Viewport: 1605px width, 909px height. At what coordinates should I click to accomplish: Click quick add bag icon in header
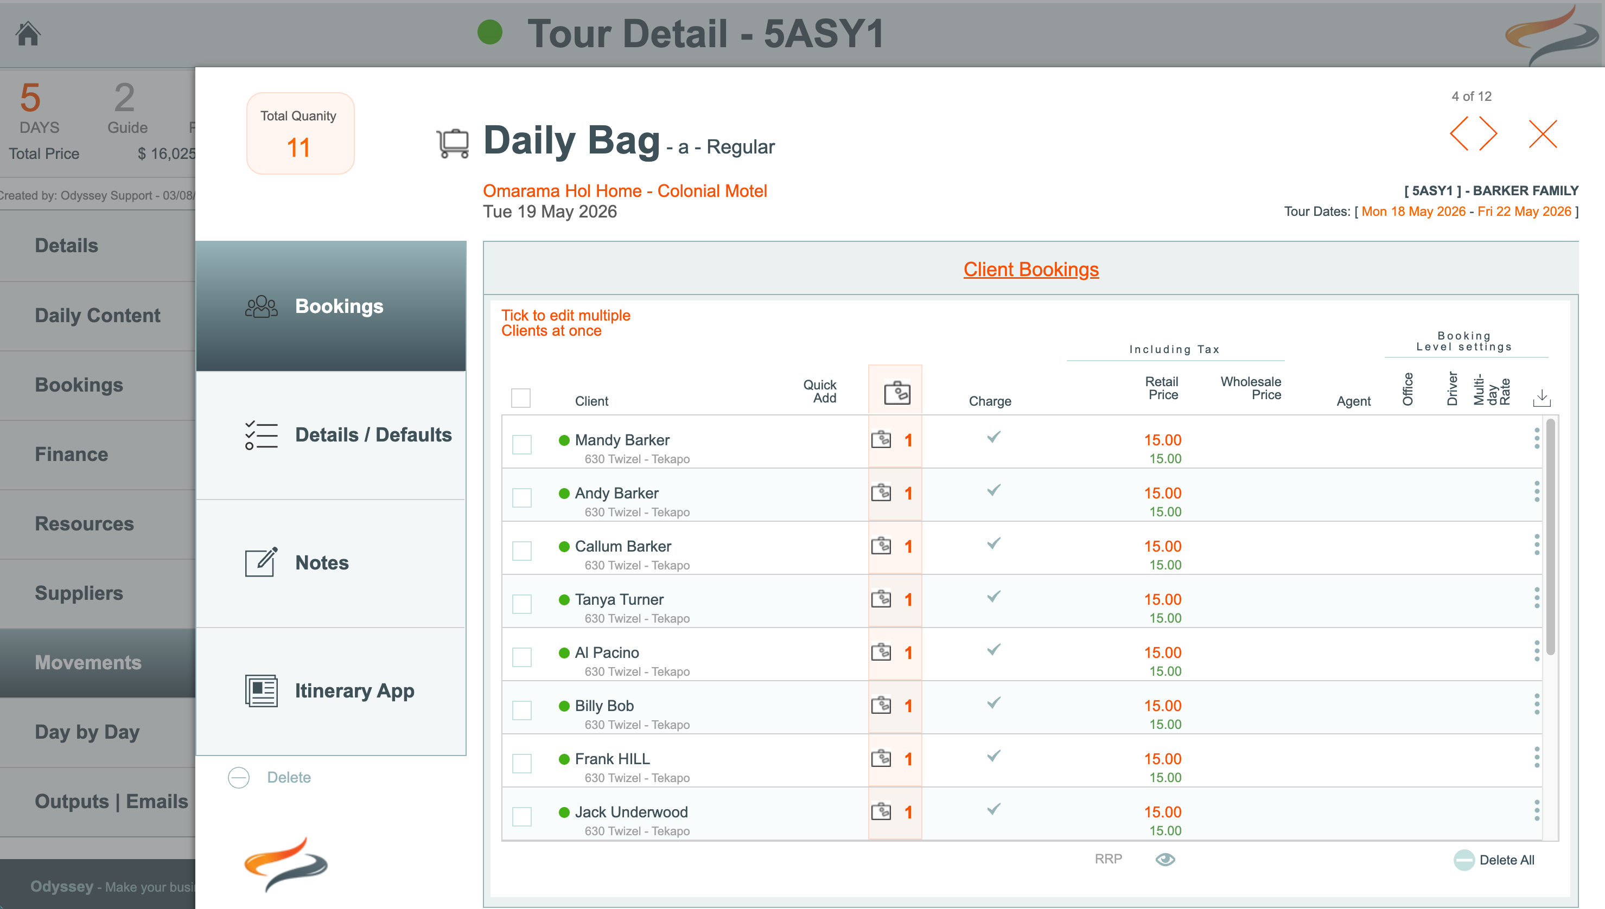click(897, 393)
